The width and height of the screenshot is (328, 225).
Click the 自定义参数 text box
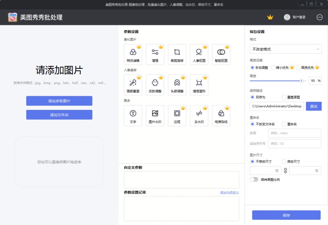(182, 180)
